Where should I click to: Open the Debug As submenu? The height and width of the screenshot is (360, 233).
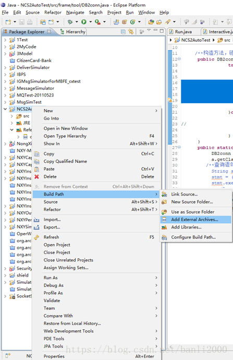point(96,285)
